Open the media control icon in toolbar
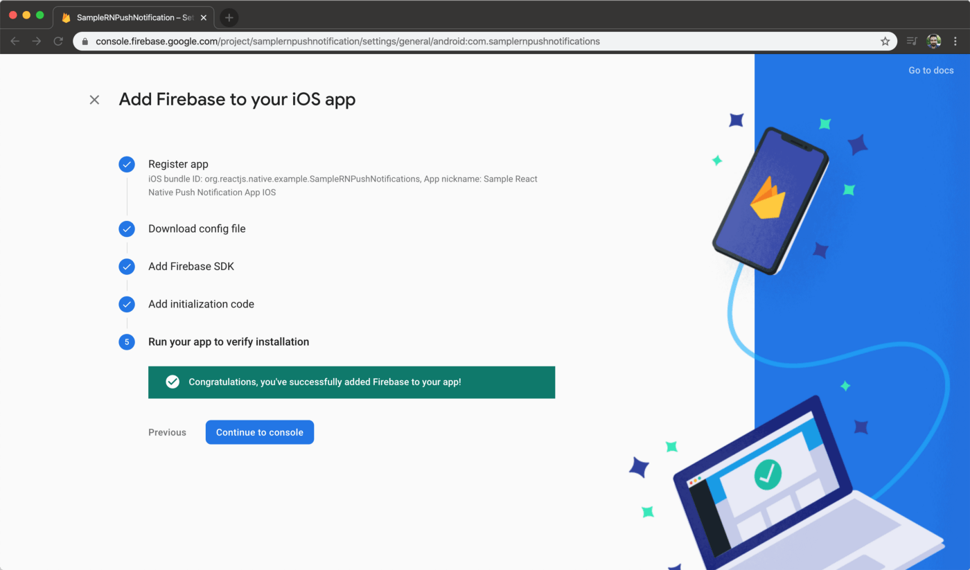Screen dimensions: 970x570 [x=912, y=42]
